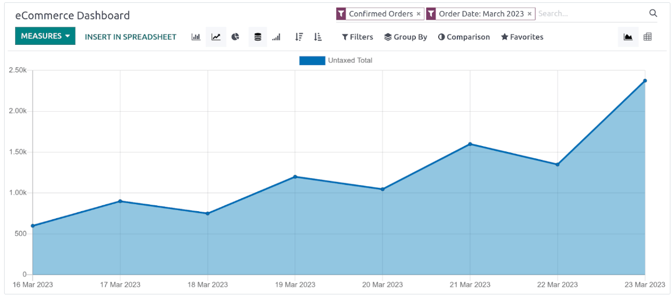This screenshot has height=295, width=671.
Task: Sort data in ascending order
Action: click(317, 37)
